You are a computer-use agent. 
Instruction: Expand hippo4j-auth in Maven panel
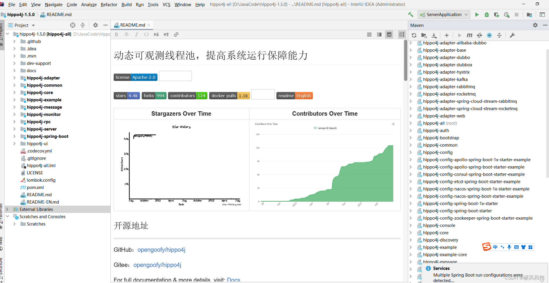click(411, 131)
